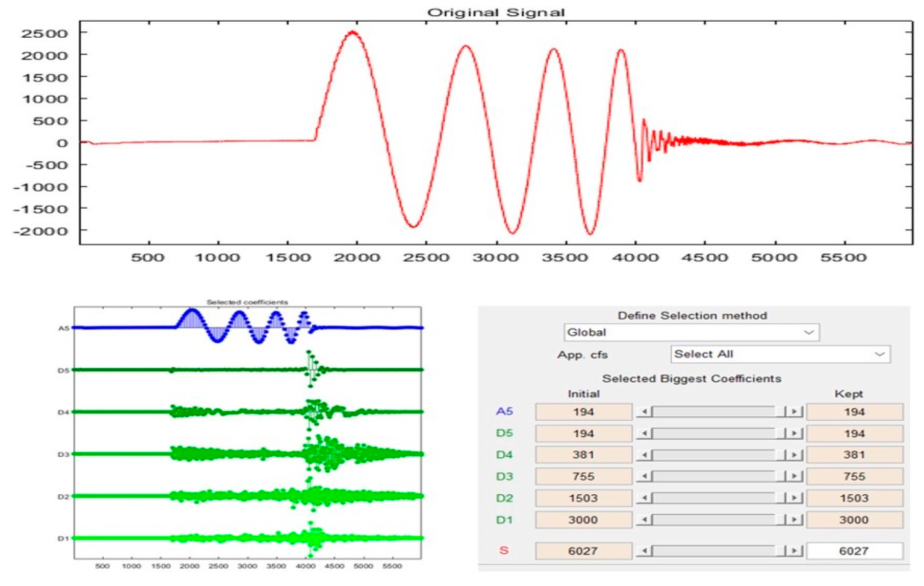Click the D2 Initial field showing 1503
Viewport: 924px width, 586px height.
(x=583, y=498)
